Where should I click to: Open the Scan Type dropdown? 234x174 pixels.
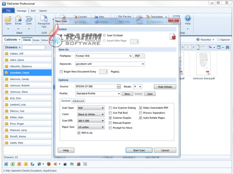pyautogui.click(x=103, y=108)
